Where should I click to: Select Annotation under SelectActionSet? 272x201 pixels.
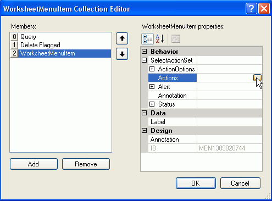coord(172,96)
